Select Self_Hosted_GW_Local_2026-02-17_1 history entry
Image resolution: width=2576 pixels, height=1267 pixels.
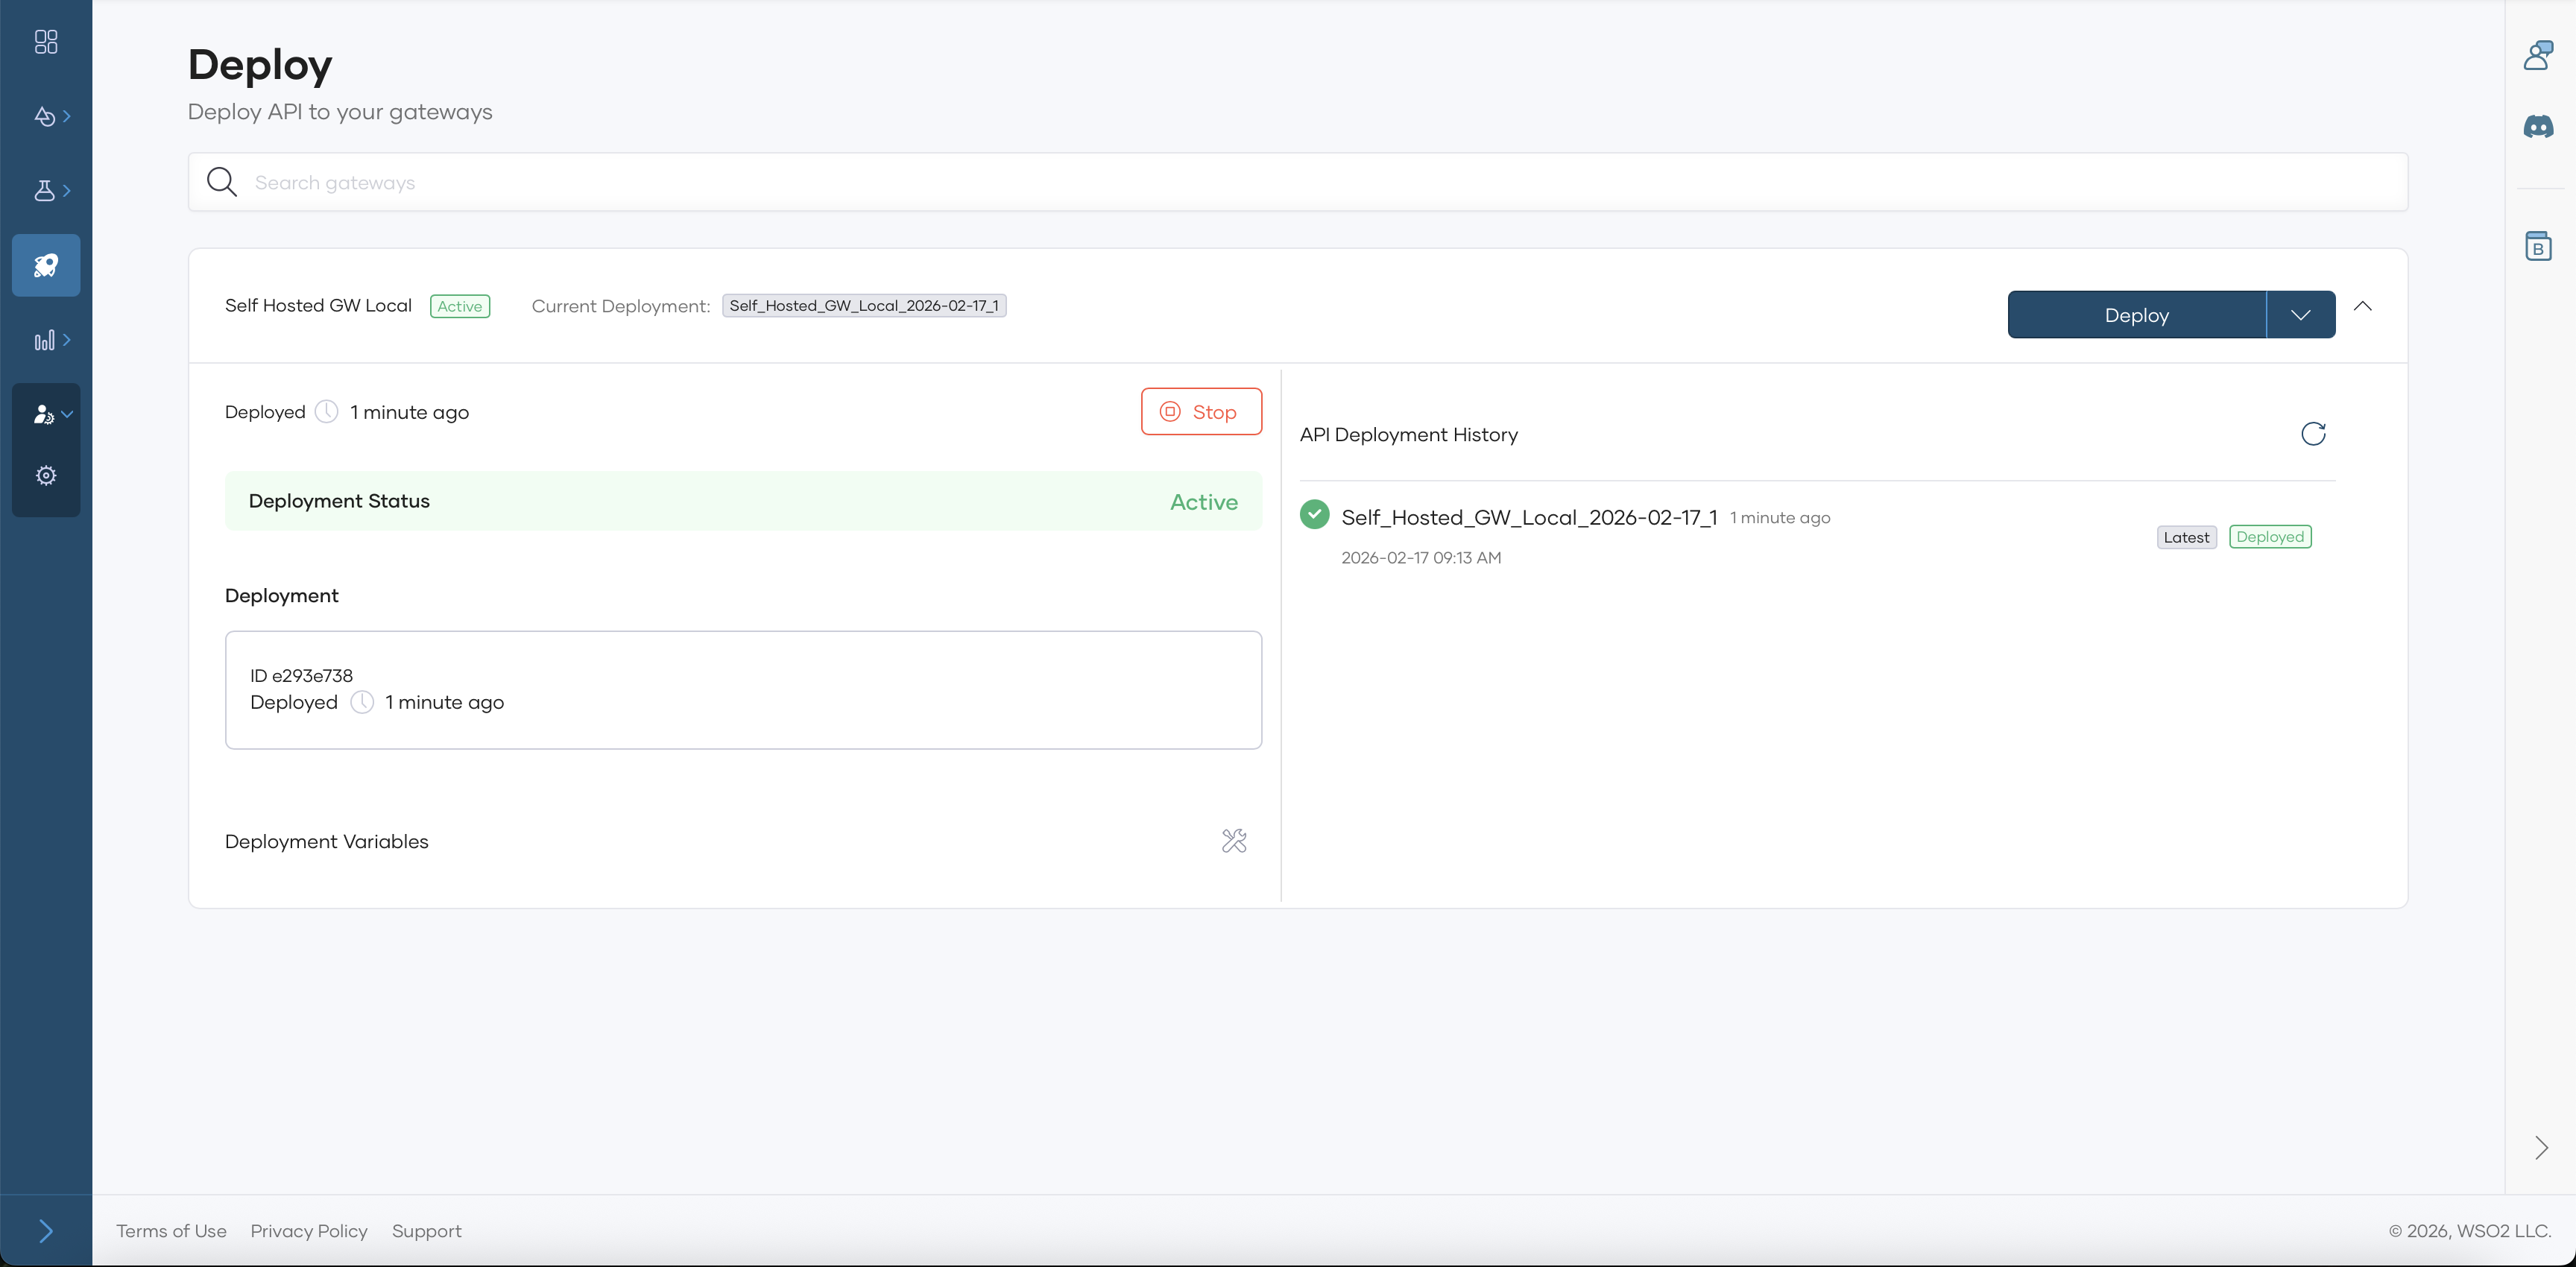tap(1528, 517)
